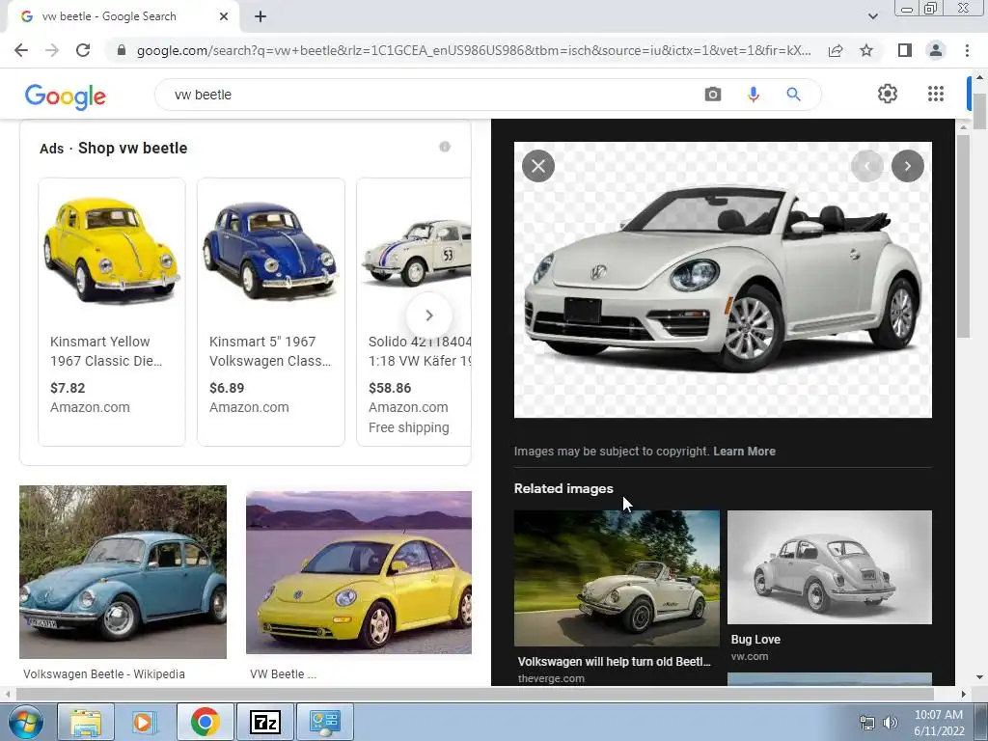The width and height of the screenshot is (988, 741).
Task: Click the Bug Love caption
Action: [755, 640]
